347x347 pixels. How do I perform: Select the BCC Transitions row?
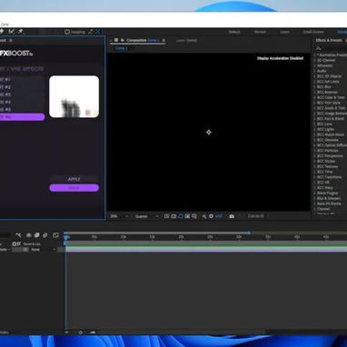click(x=330, y=177)
